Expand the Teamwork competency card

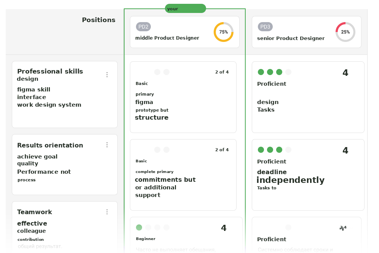tap(65, 227)
